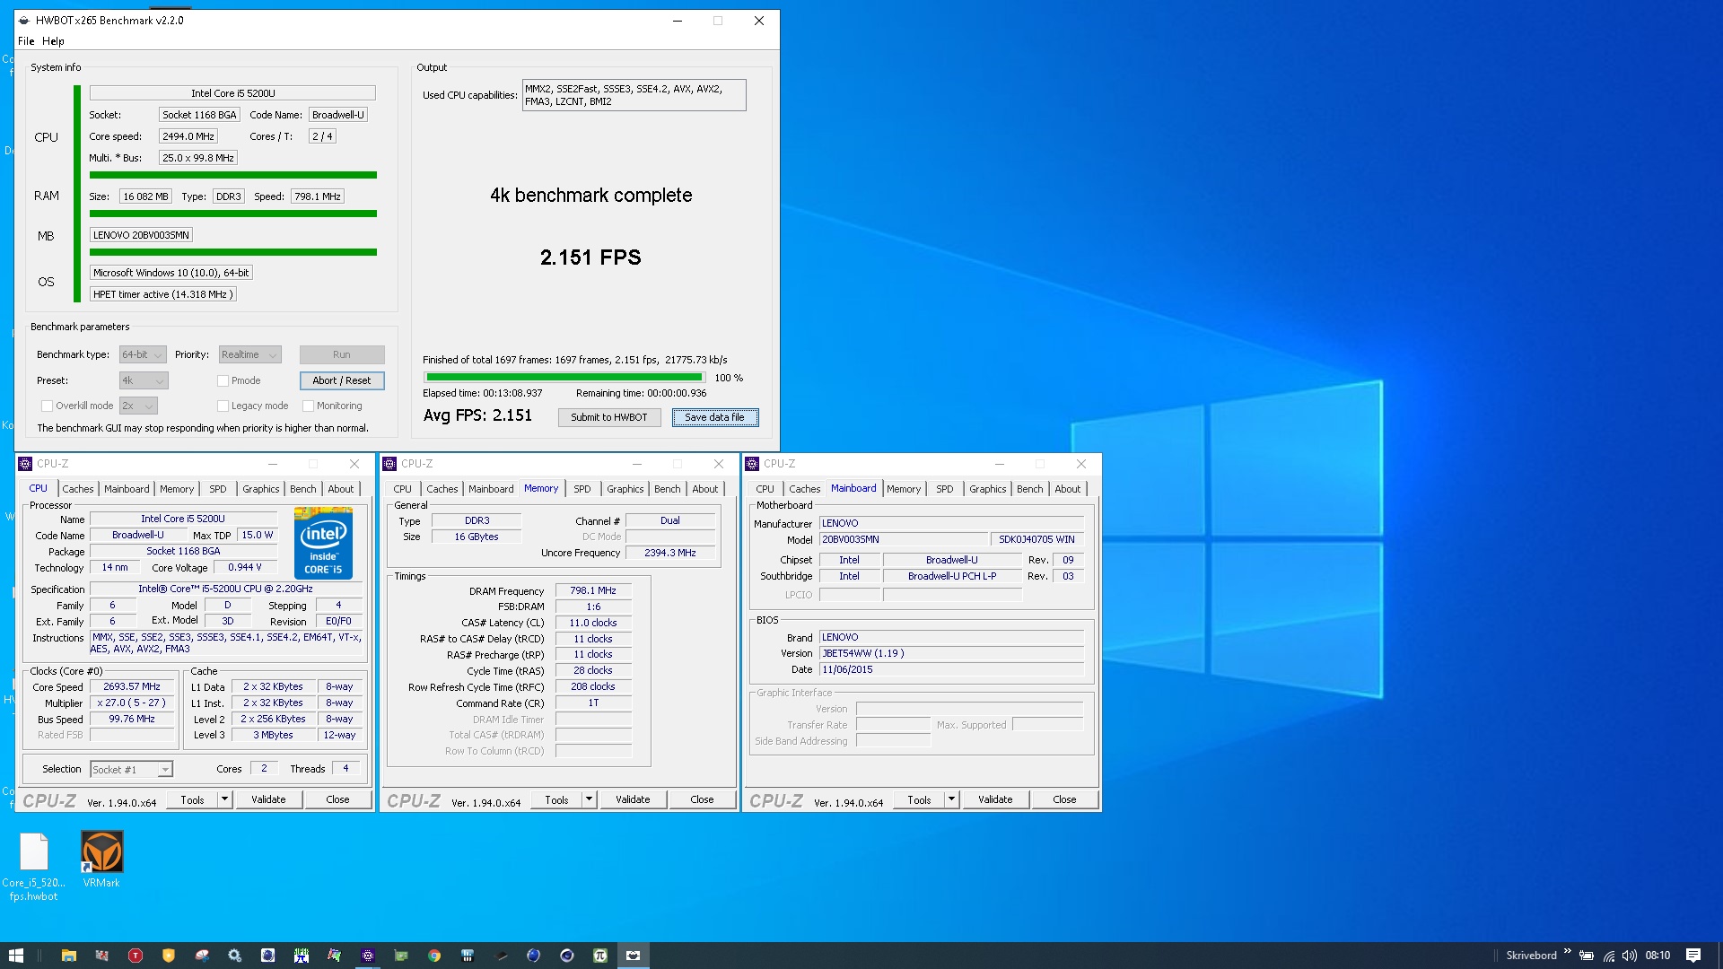Switch to SPD tab in Memory CPU-Z window
Screen dimensions: 1723x969
pos(582,489)
